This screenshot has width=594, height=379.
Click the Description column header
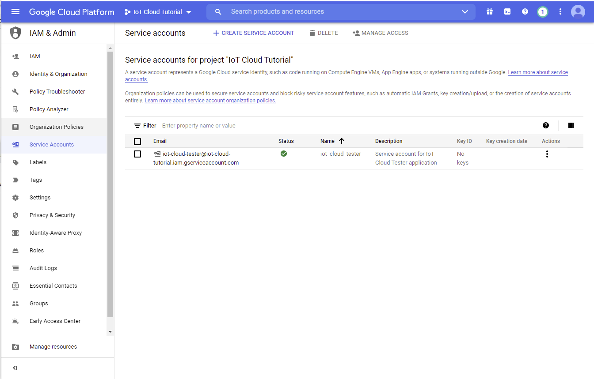(x=389, y=141)
